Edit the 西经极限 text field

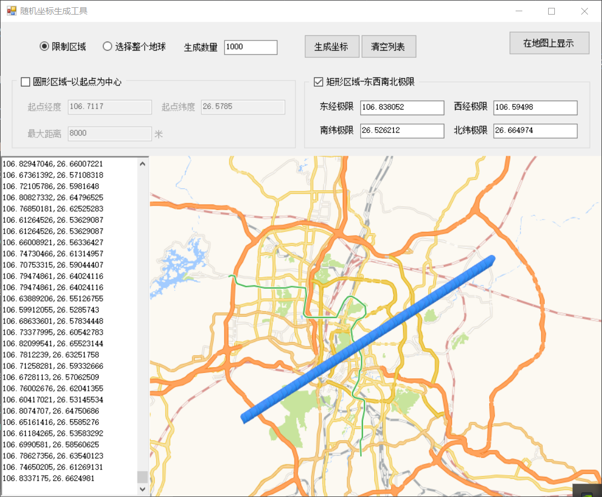(x=535, y=107)
